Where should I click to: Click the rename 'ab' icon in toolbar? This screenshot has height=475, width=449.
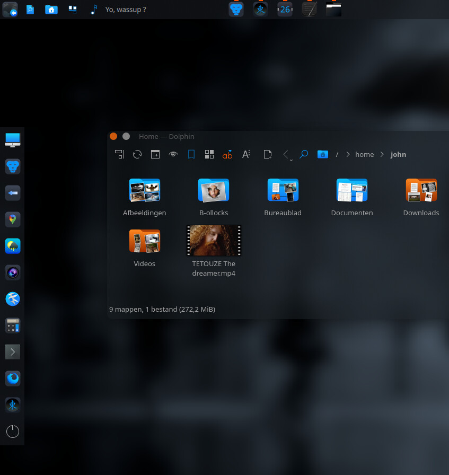coord(227,154)
